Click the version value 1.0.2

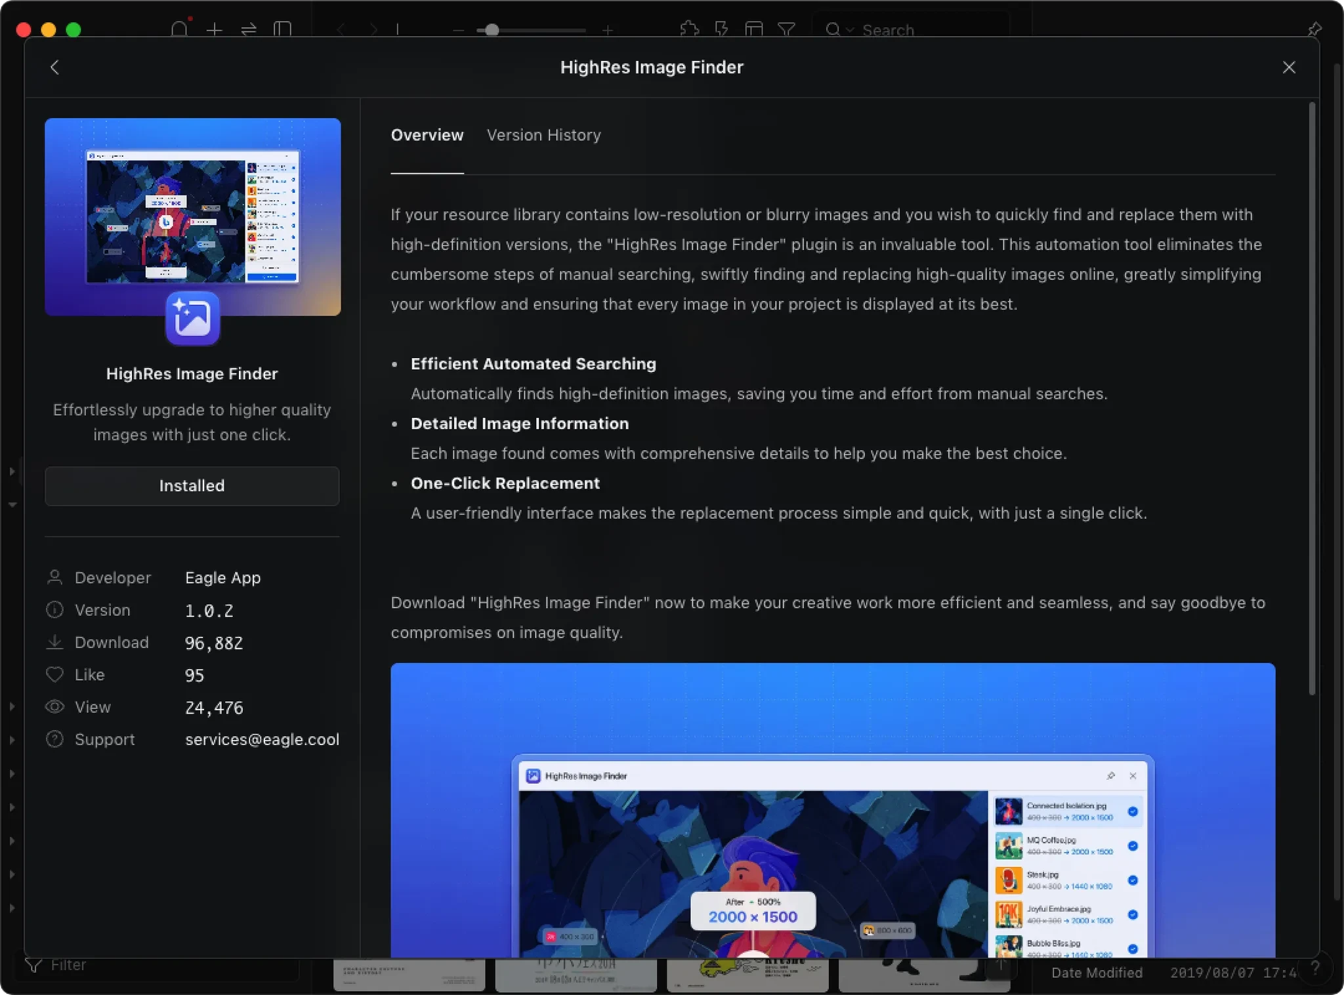[209, 610]
